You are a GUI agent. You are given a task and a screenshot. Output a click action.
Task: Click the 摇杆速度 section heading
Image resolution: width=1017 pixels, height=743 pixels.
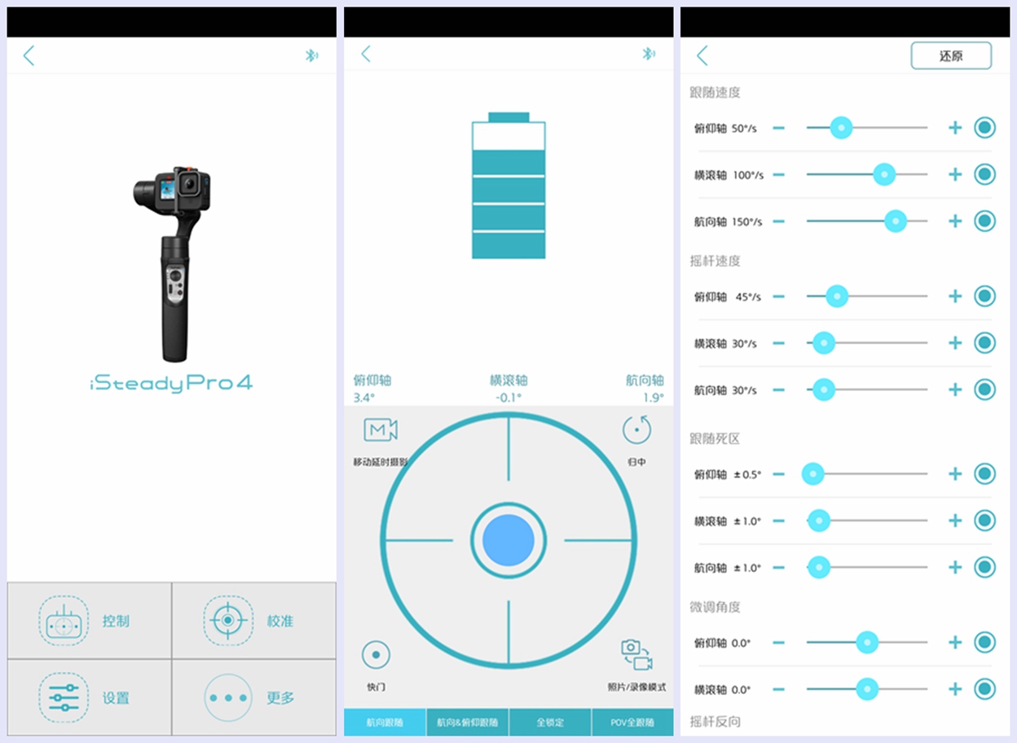tap(715, 262)
